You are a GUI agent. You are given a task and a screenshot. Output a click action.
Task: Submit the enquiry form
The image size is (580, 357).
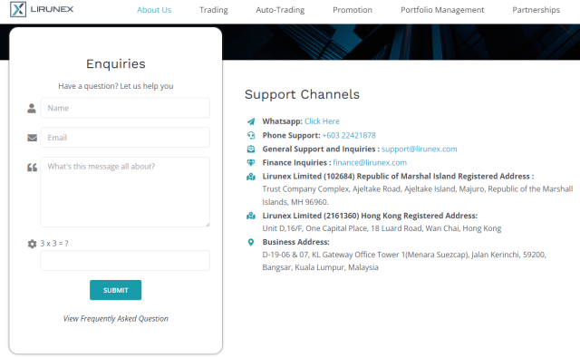click(115, 290)
